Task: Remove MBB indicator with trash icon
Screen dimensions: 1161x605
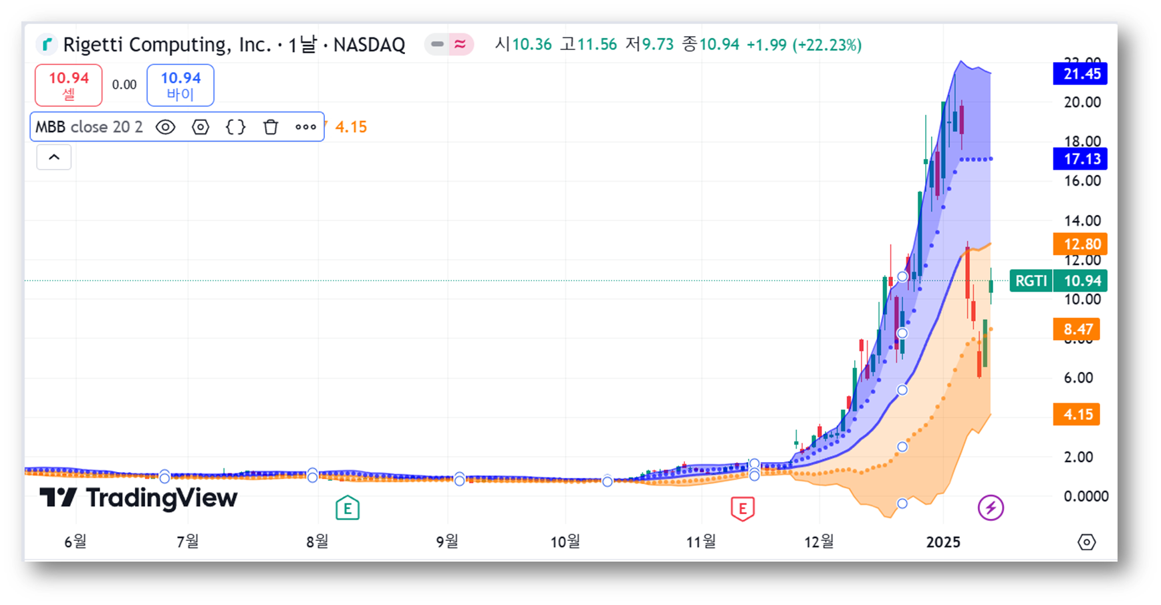Action: [271, 127]
